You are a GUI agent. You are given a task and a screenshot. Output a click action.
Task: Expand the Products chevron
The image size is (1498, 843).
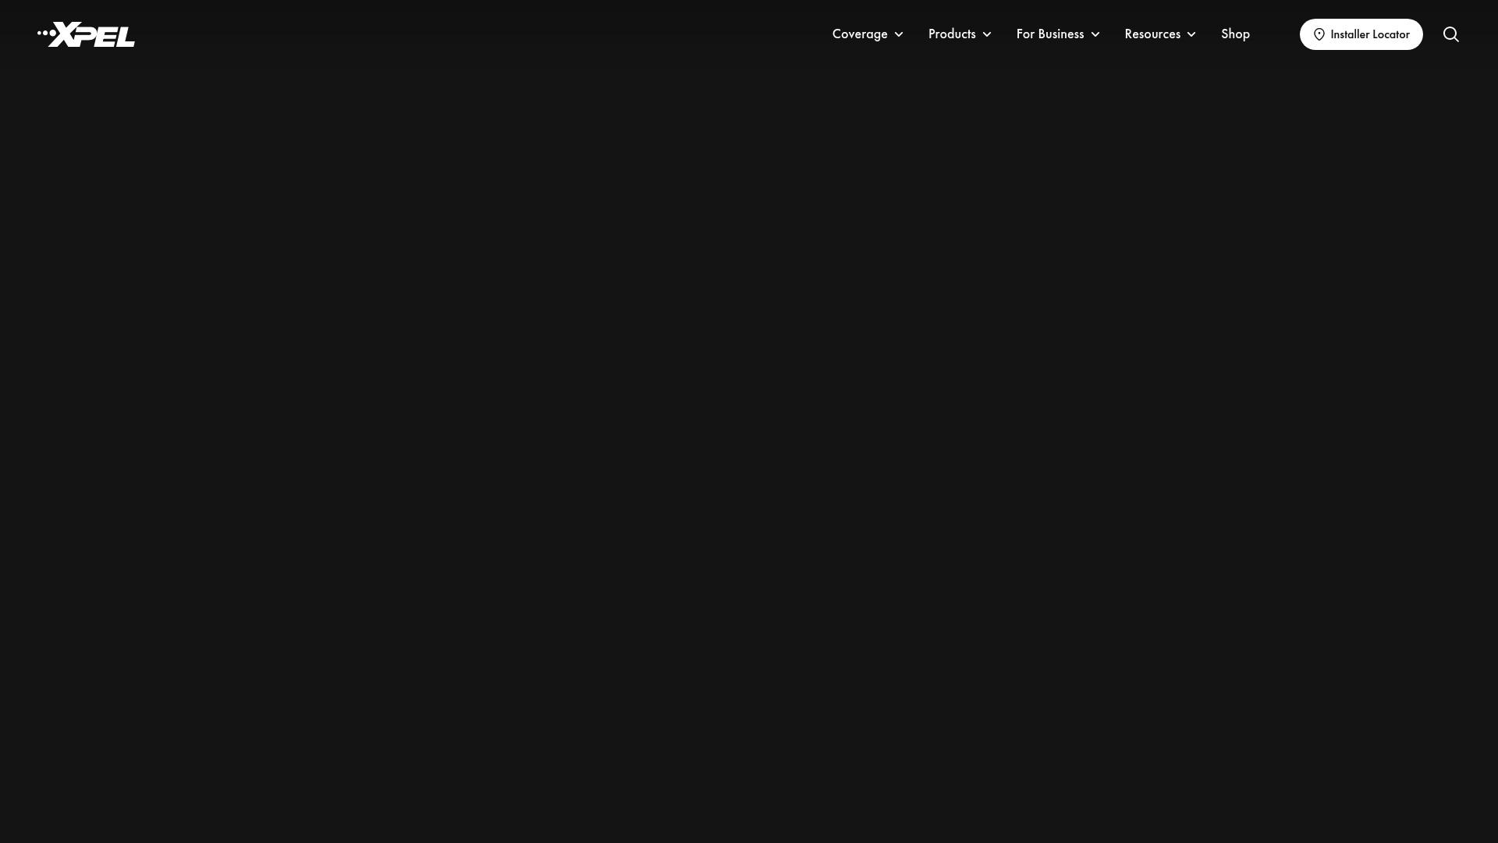click(987, 34)
